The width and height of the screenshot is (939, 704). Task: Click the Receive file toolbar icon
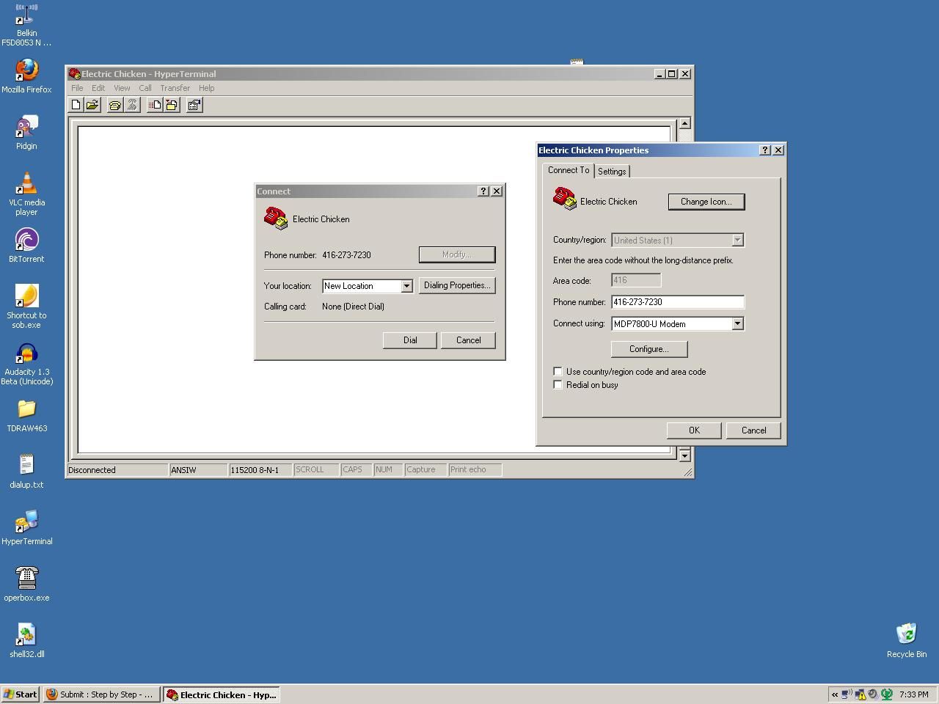(x=171, y=105)
